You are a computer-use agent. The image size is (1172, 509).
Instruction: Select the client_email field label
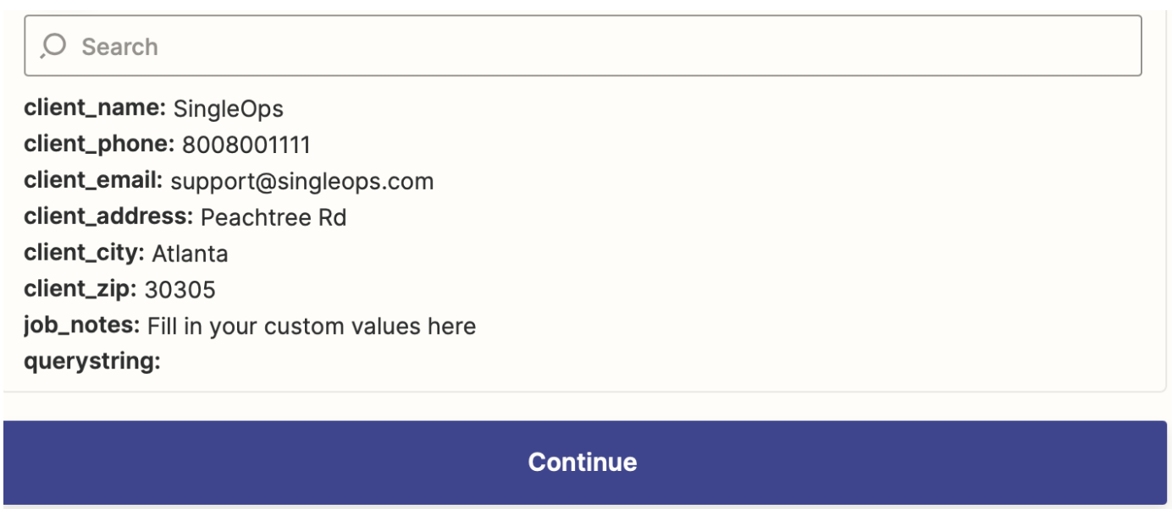[93, 181]
